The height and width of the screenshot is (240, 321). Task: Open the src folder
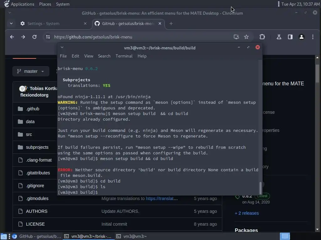click(29, 134)
